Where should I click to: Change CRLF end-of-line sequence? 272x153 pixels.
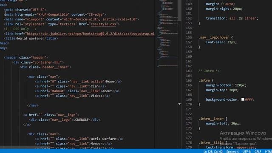pos(258,151)
